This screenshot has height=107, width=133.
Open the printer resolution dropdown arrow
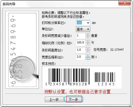tap(88, 23)
